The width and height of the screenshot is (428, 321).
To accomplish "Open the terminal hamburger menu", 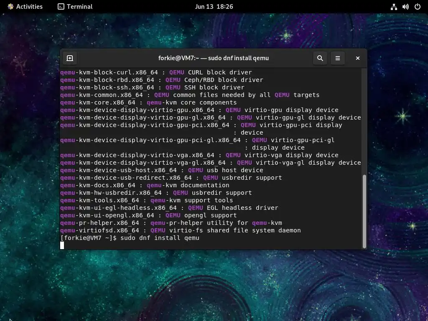I will point(337,58).
